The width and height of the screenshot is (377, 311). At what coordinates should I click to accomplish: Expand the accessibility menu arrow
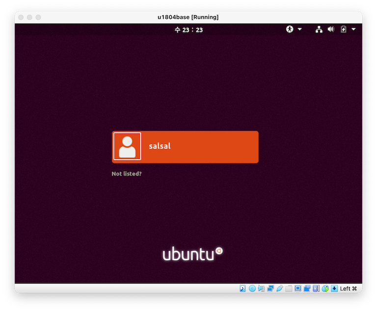299,29
